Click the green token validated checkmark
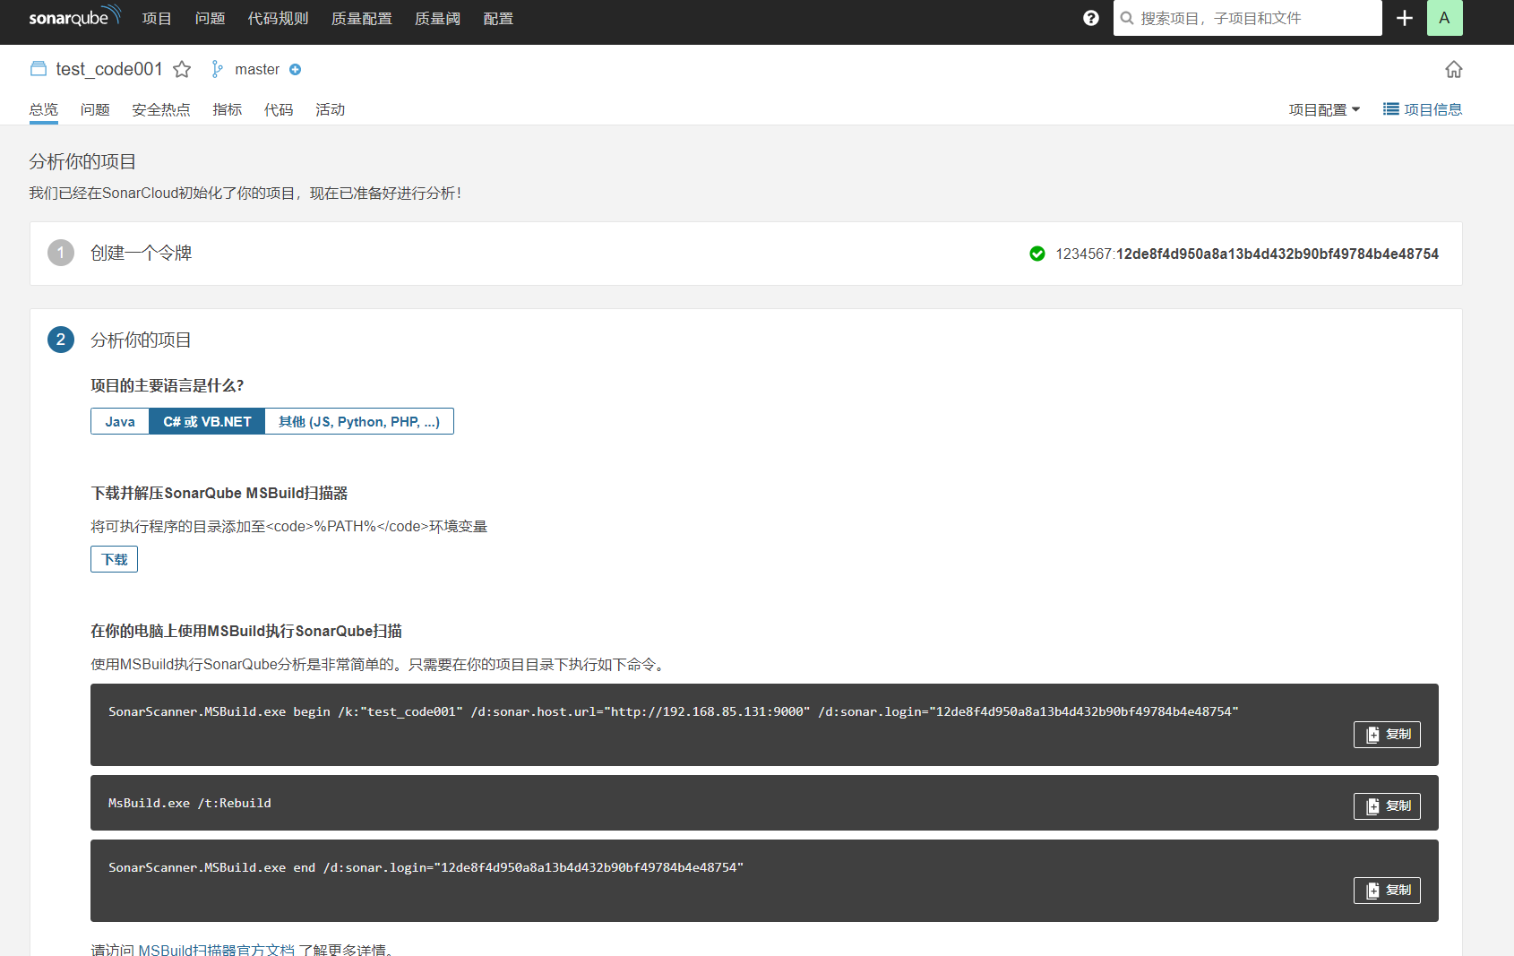Screen dimensions: 1514x956 pyautogui.click(x=1037, y=254)
